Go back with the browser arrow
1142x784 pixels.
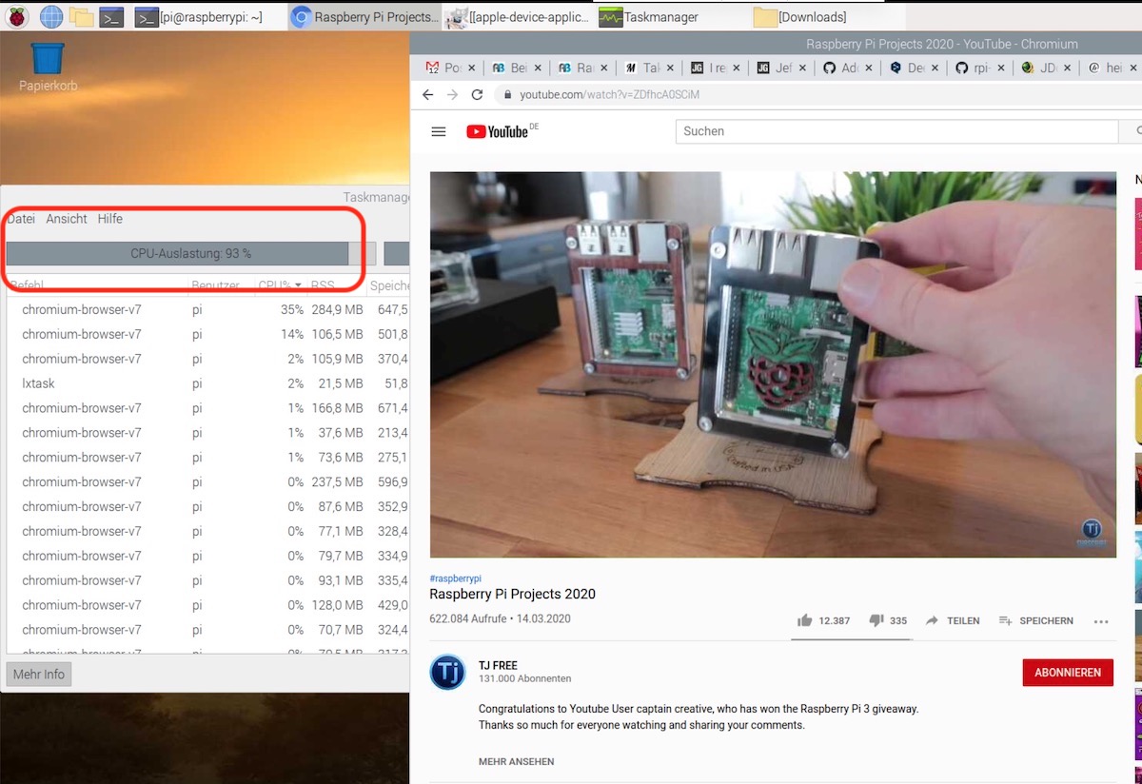pos(427,95)
